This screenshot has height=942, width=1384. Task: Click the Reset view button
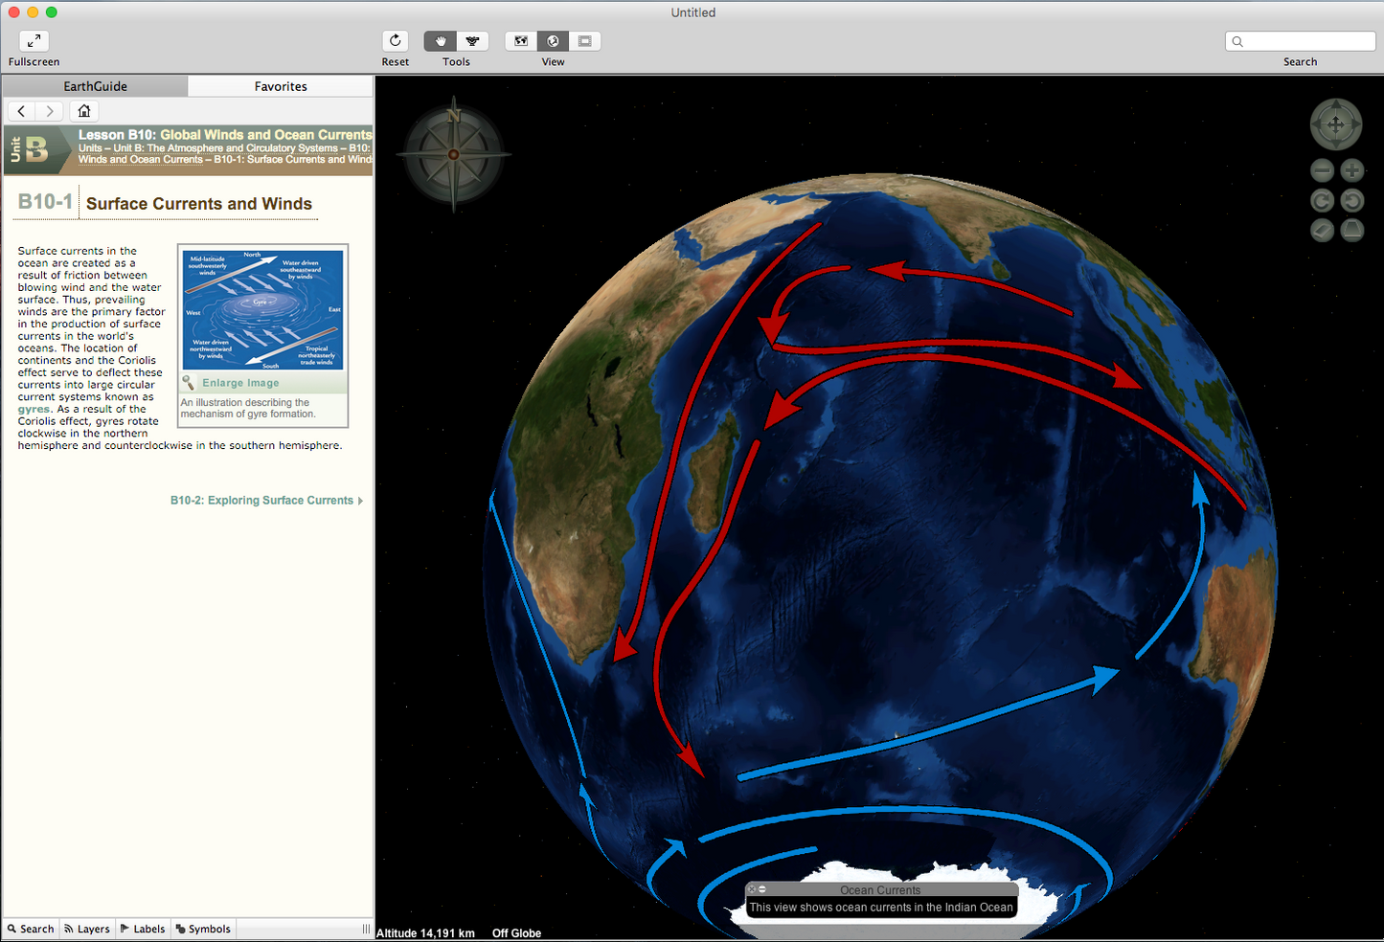(395, 41)
